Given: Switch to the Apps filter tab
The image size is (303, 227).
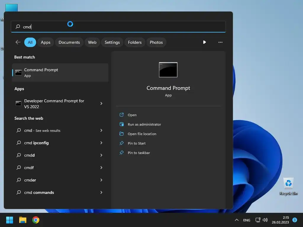Looking at the screenshot, I should pyautogui.click(x=46, y=42).
